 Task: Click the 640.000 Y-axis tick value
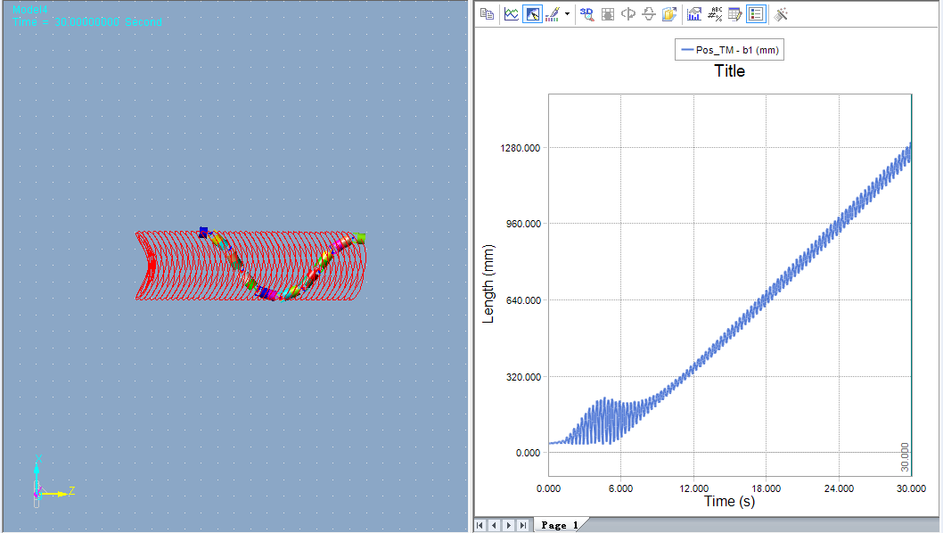pos(522,300)
